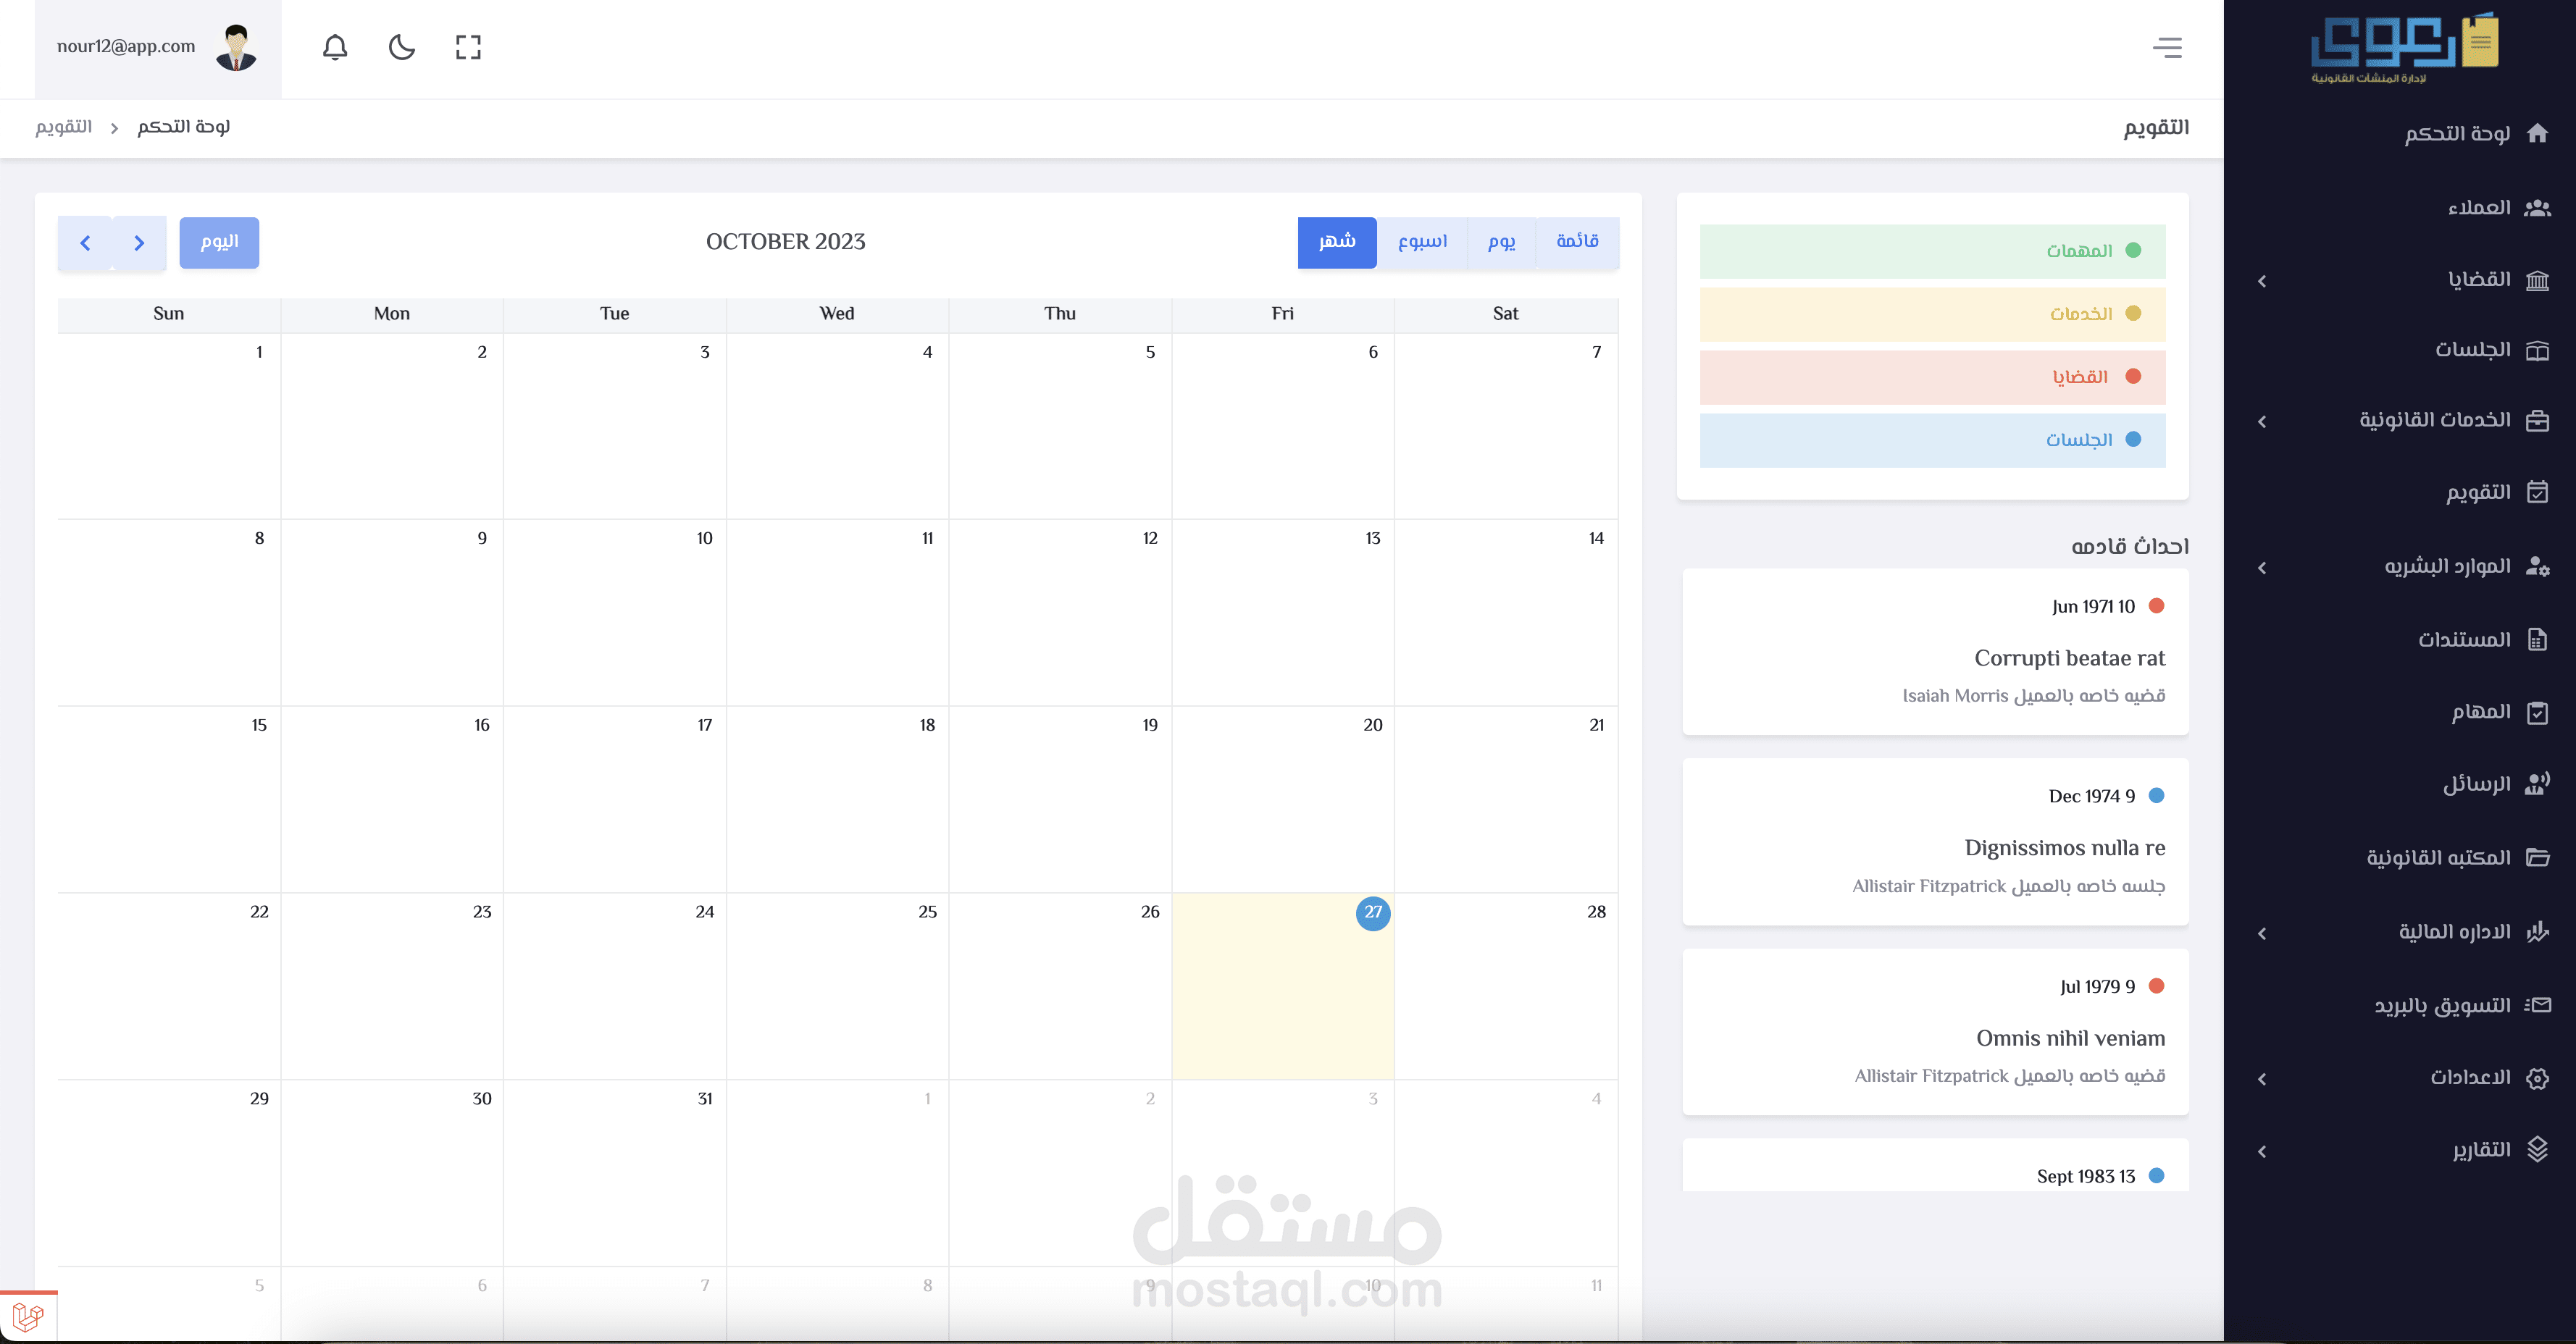Switch calendar to قائمة list view

pyautogui.click(x=1577, y=242)
